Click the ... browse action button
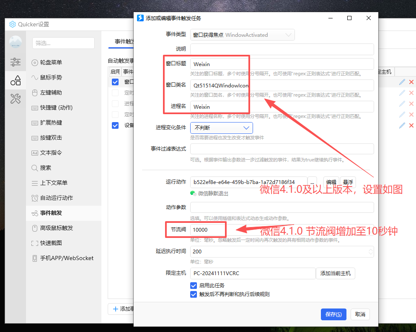The width and height of the screenshot is (416, 332). (312, 182)
